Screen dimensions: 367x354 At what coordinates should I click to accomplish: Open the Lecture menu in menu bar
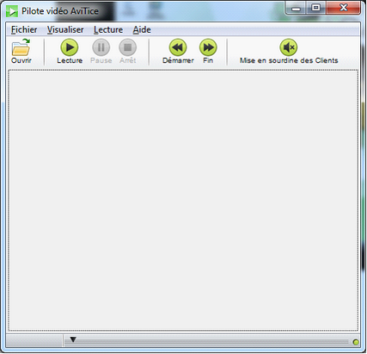(108, 29)
